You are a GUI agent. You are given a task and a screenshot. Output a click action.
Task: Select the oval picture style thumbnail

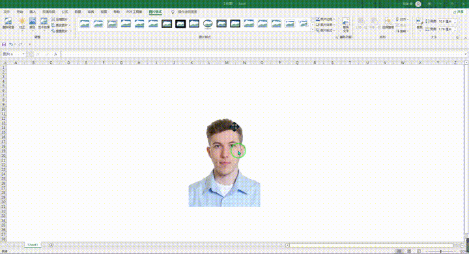tap(208, 23)
